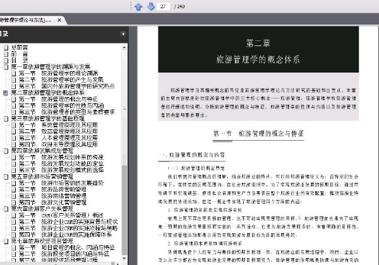Open 第三节 旅游企业CRM的实施流程与策略
The height and width of the screenshot is (265, 379).
click(68, 228)
